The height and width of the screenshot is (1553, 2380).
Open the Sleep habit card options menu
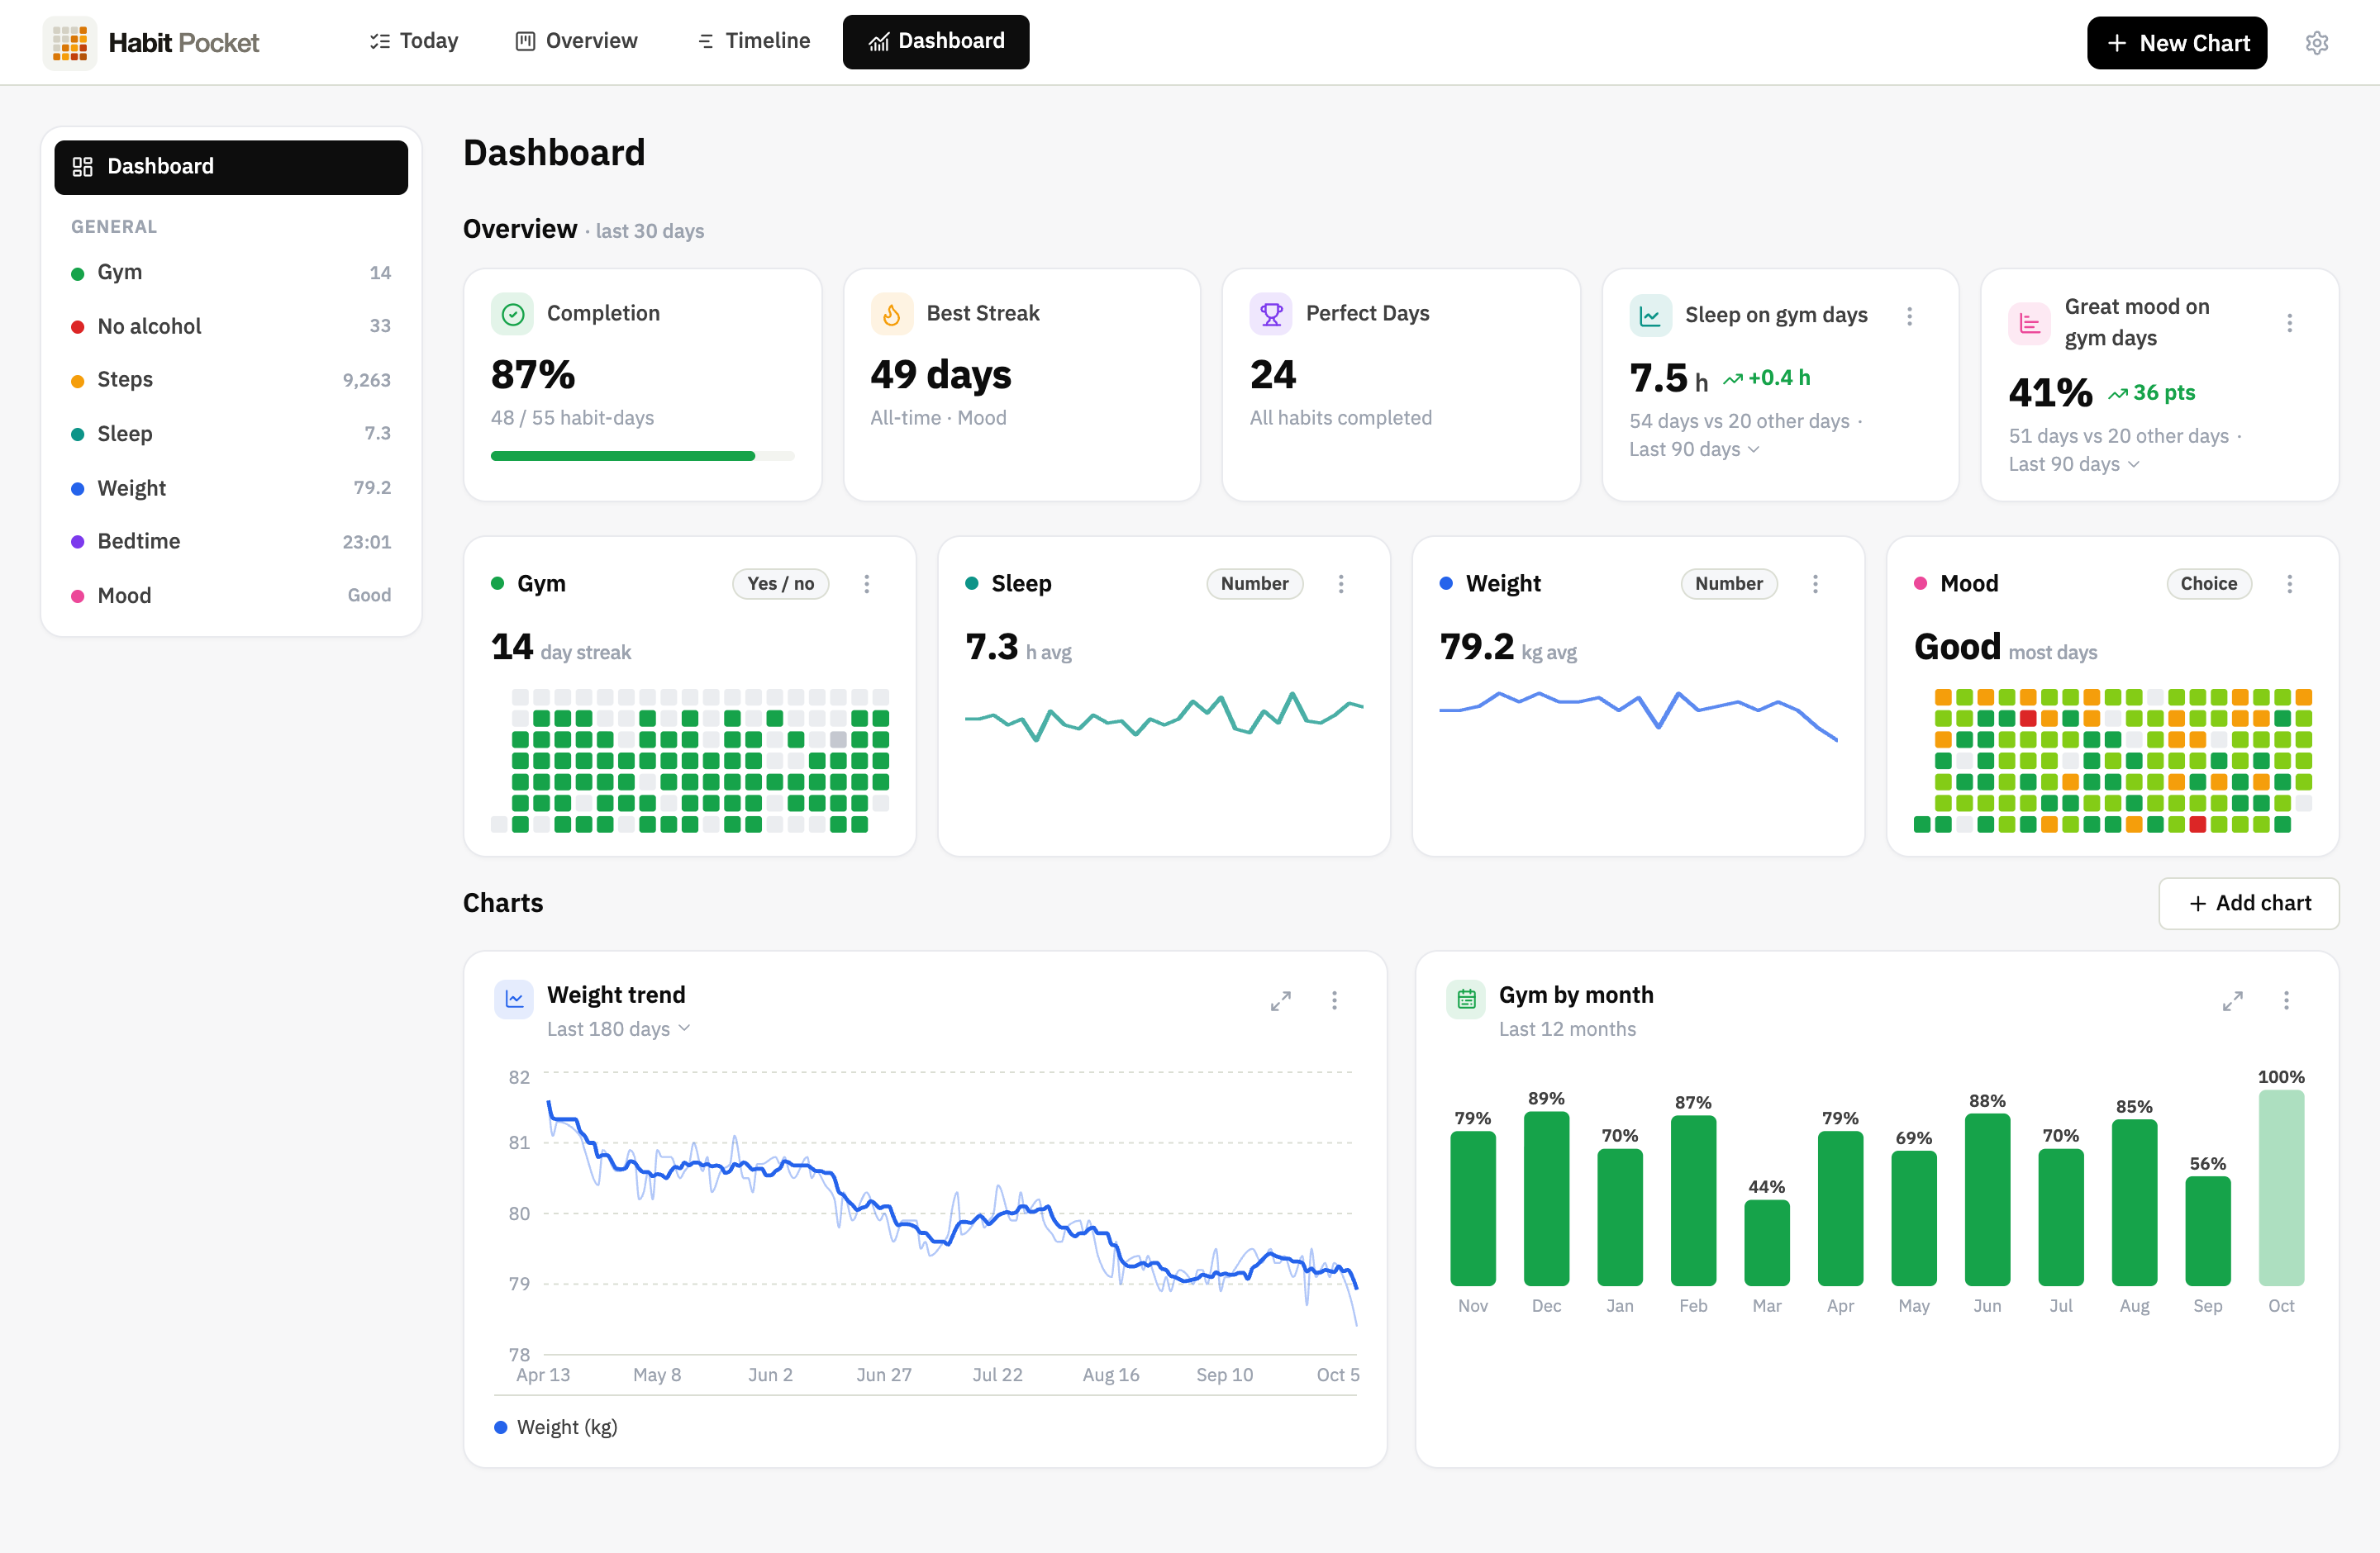pyautogui.click(x=1341, y=584)
